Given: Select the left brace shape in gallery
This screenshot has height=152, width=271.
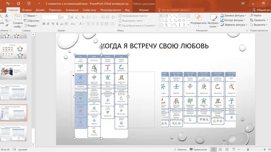Looking at the screenshot, I should tap(180, 25).
